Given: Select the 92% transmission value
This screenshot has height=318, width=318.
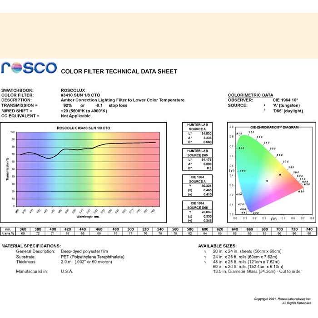Looking at the screenshot, I should click(x=68, y=105).
